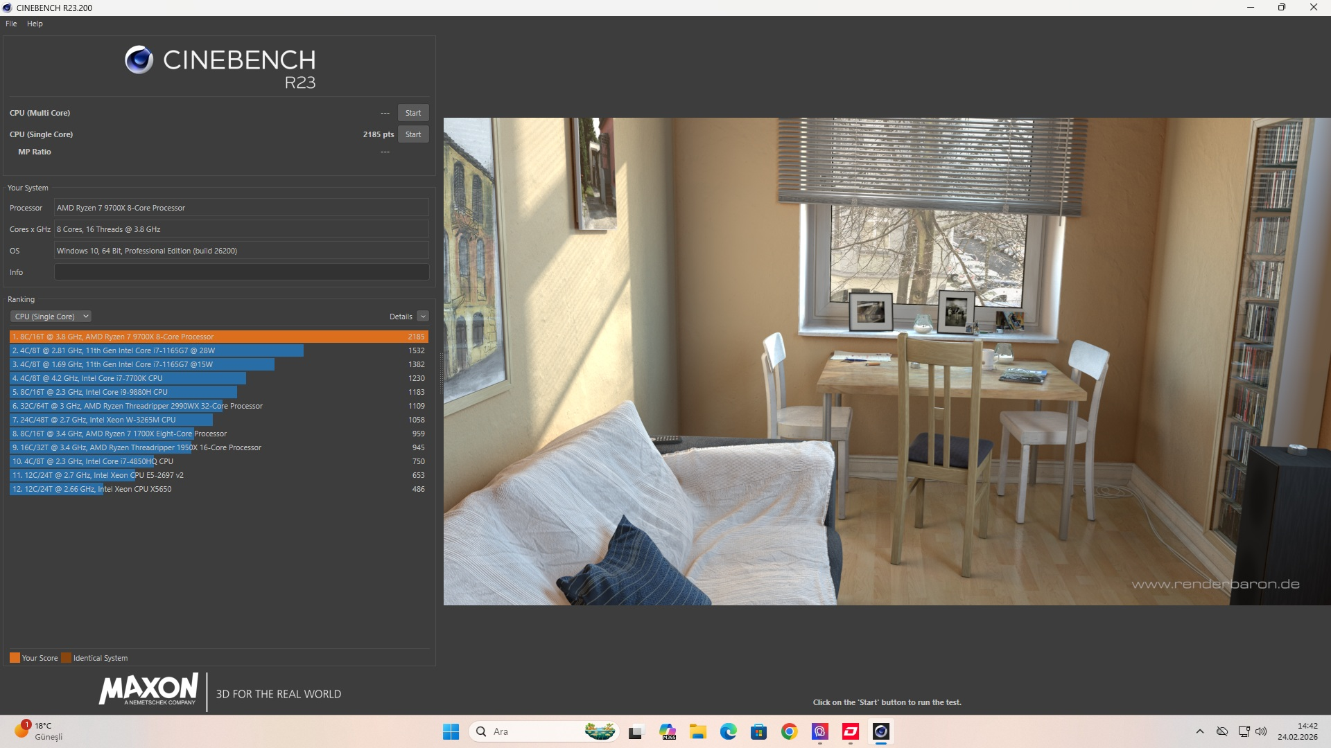Restore down the Cinebench window
Screen dimensions: 1331x748
(1282, 8)
